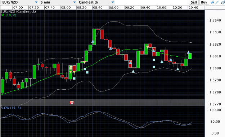This screenshot has height=137, width=225.
Task: Click the 07:40 time axis label
Action: [50, 8]
